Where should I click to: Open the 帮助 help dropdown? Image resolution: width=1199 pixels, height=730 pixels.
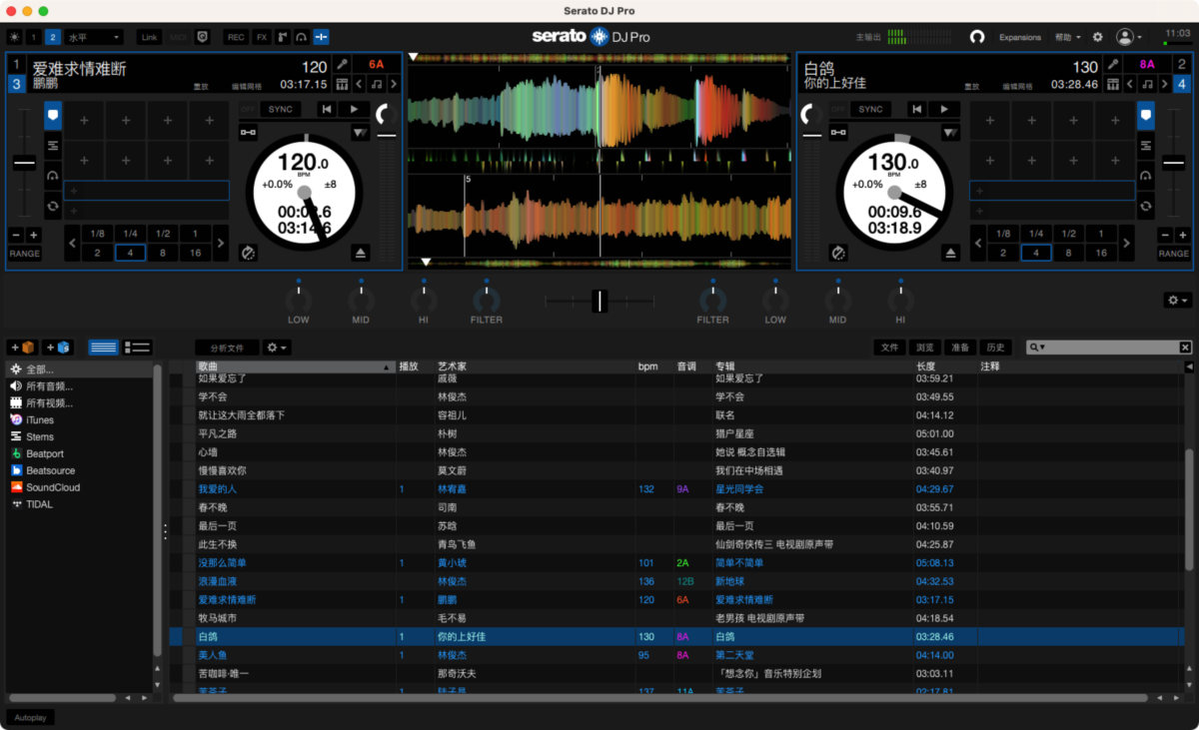(x=1068, y=37)
